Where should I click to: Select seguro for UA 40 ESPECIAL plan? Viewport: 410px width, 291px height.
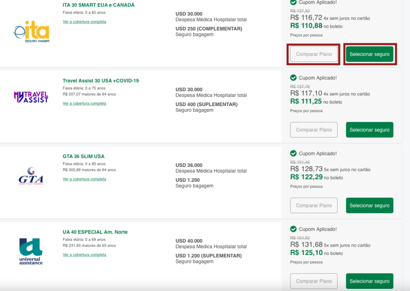(370, 281)
